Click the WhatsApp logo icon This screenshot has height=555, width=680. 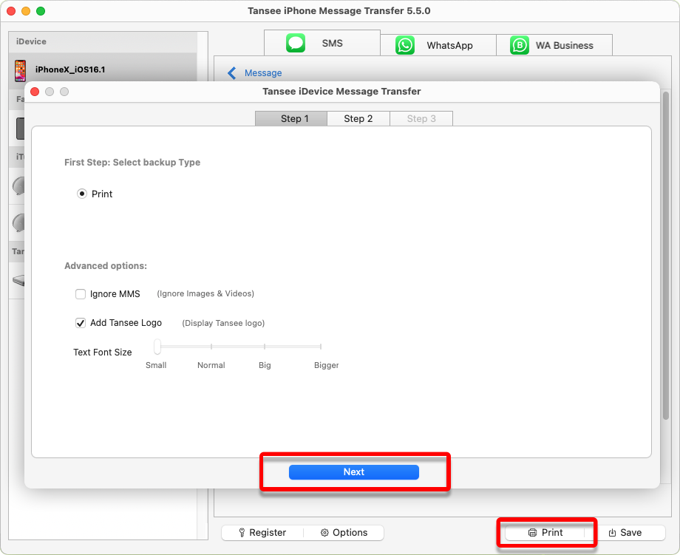click(405, 45)
